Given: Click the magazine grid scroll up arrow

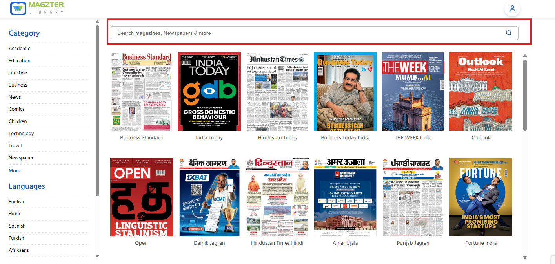Looking at the screenshot, I should [x=525, y=56].
